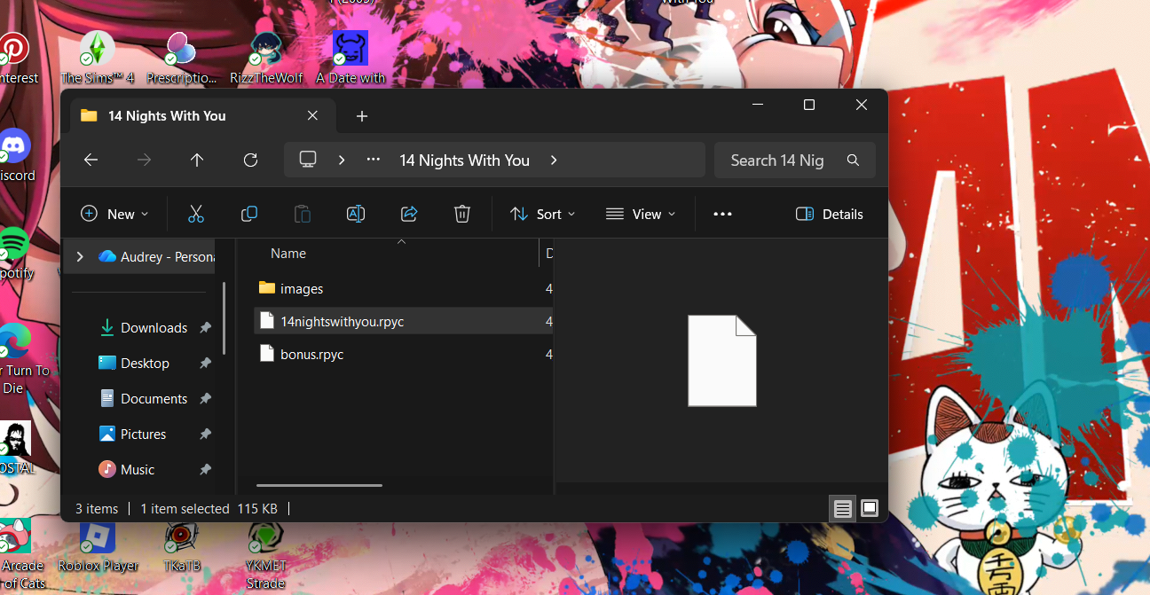Open A Date with desktop shortcut
This screenshot has width=1150, height=595.
[x=351, y=58]
